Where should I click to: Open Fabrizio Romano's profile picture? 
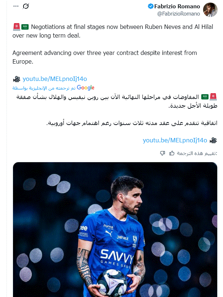click(x=211, y=9)
